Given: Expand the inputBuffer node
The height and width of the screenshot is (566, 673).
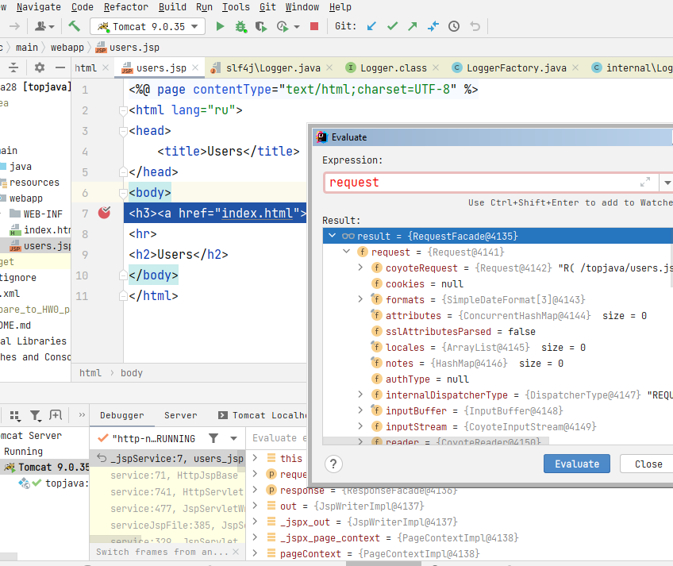Looking at the screenshot, I should click(360, 410).
